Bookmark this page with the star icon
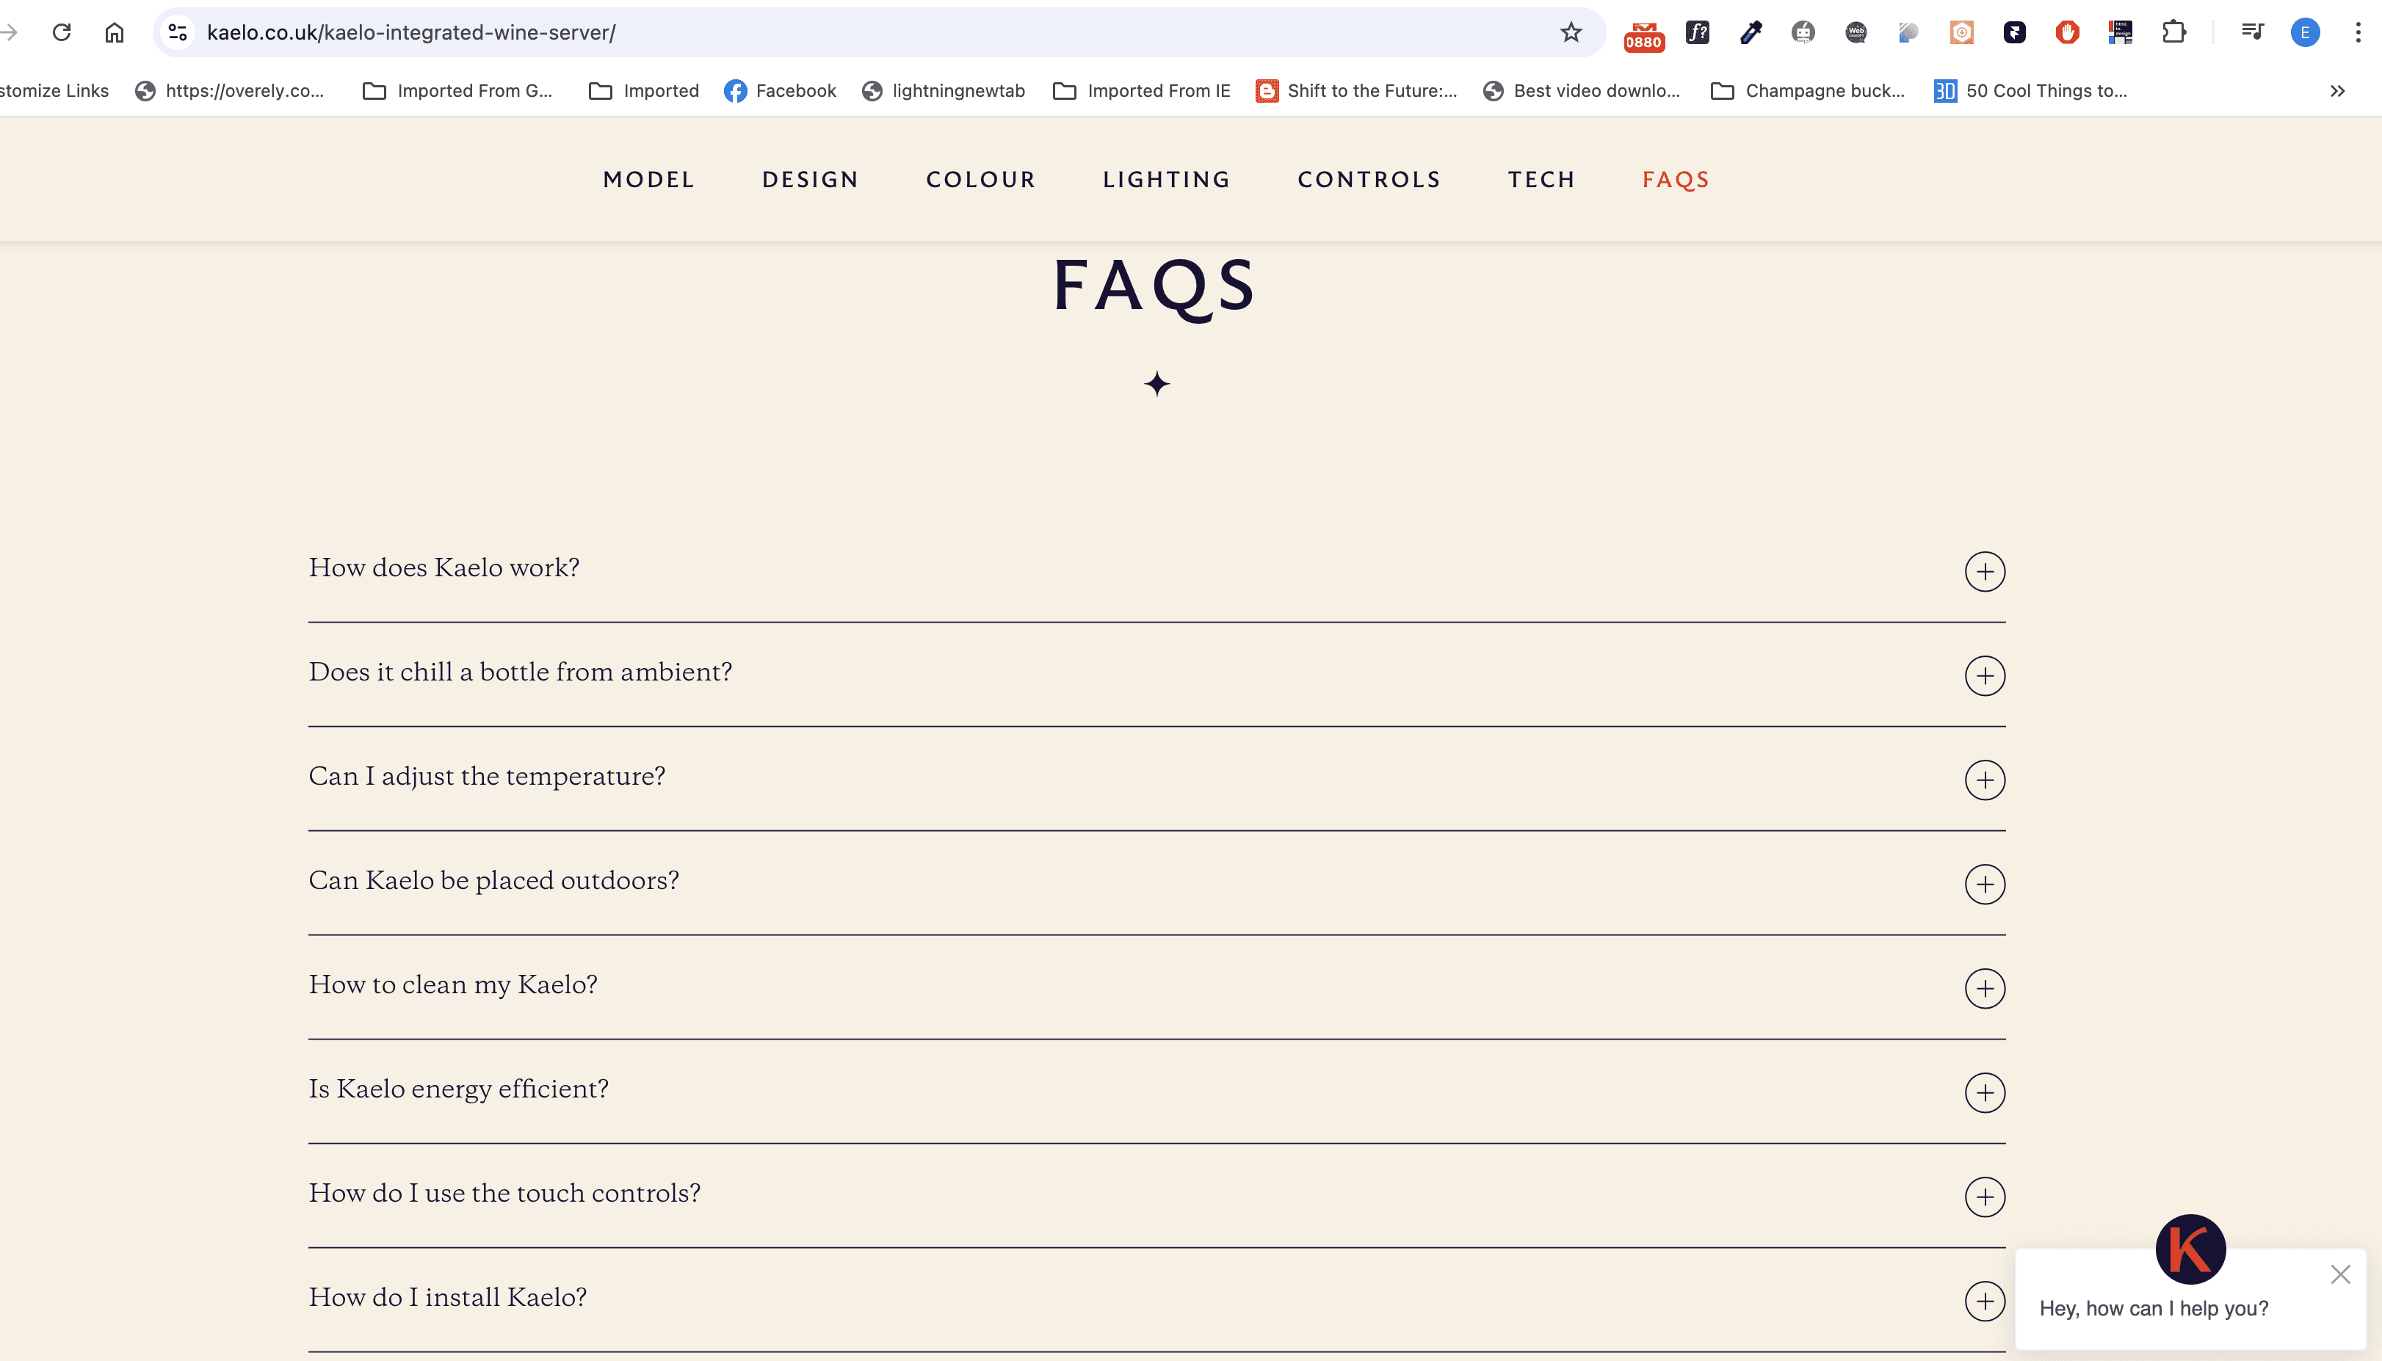2382x1361 pixels. [x=1571, y=33]
